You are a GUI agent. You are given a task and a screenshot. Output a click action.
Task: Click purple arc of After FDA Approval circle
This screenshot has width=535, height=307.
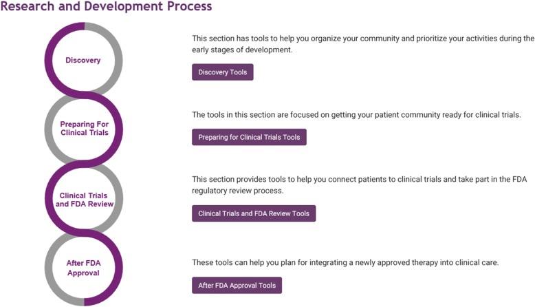[119, 268]
